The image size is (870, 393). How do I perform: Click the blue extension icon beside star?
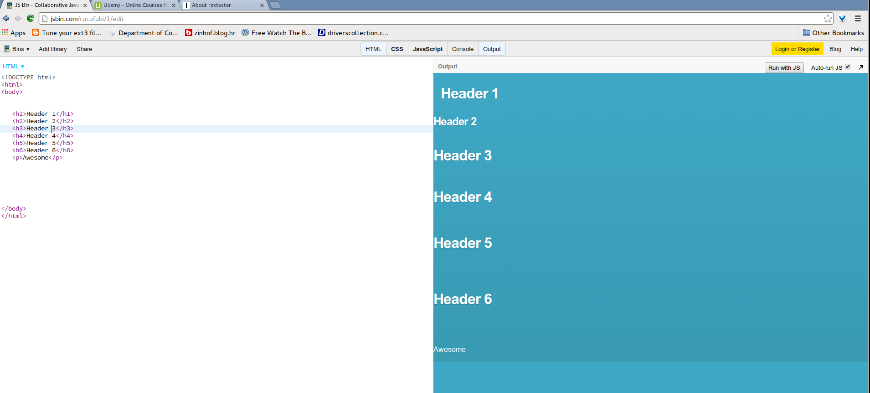pyautogui.click(x=842, y=18)
